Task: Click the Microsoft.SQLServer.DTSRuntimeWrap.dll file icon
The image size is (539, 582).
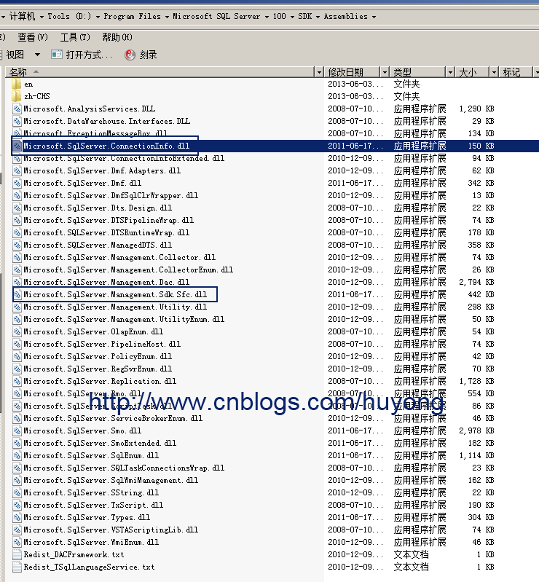Action: 17,232
